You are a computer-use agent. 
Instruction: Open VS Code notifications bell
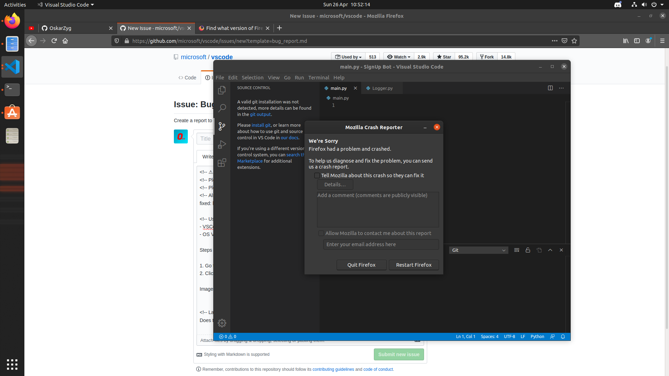tap(563, 337)
